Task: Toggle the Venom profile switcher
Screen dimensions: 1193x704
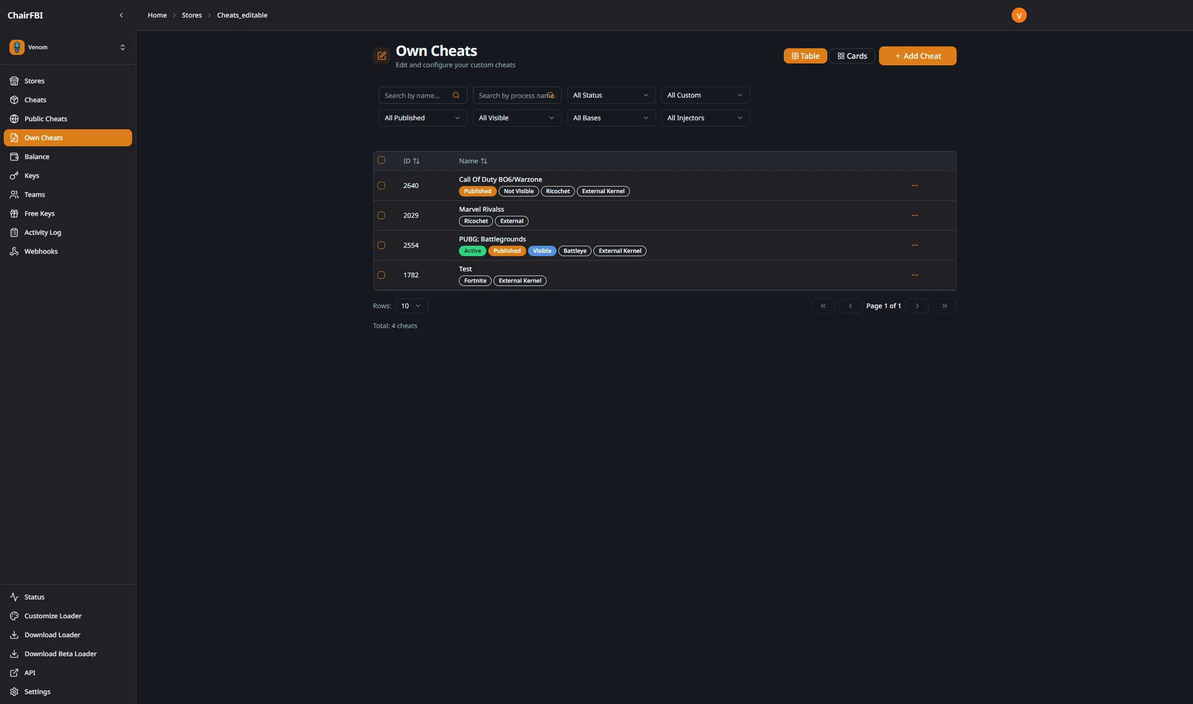Action: coord(123,47)
